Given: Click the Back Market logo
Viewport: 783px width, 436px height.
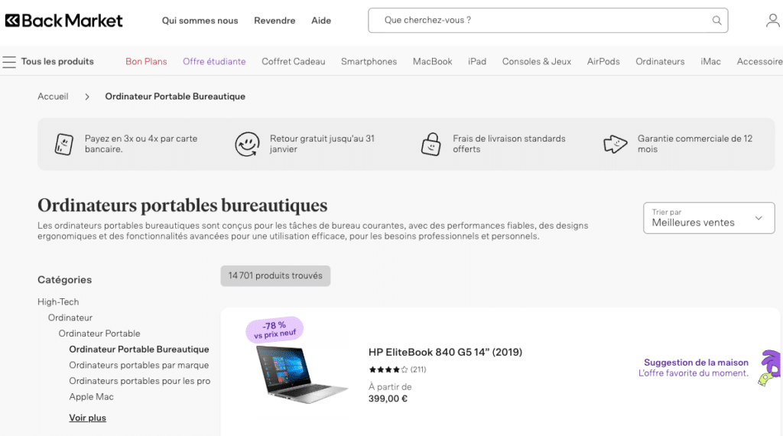Looking at the screenshot, I should (64, 21).
